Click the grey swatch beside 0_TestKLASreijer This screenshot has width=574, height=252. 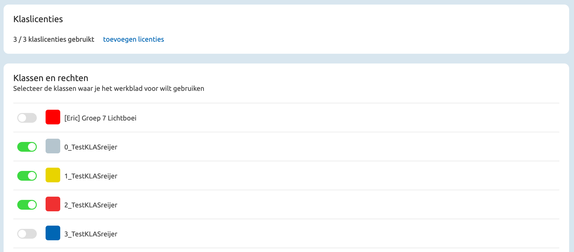53,146
